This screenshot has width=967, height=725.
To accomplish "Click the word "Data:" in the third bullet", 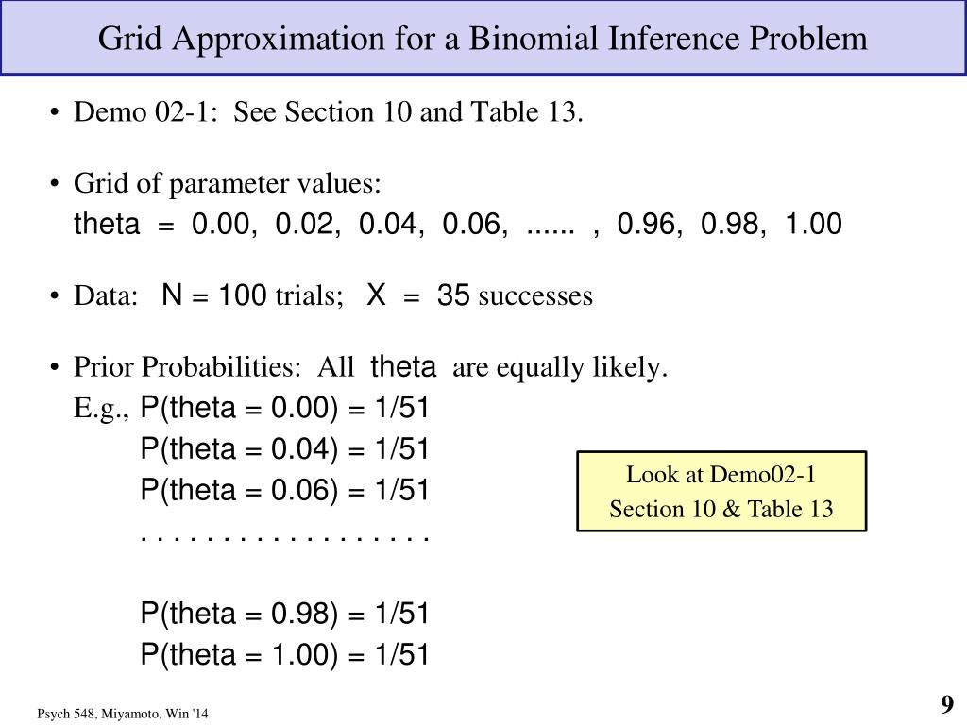I will coord(107,297).
